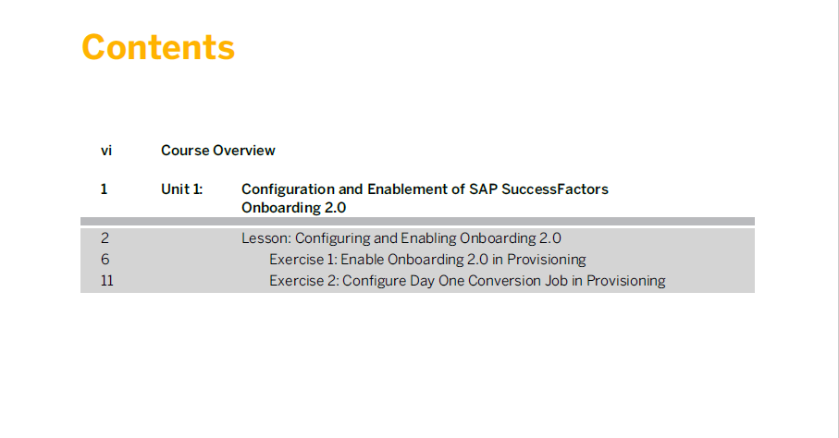Select bold page number 1 beside Unit 1
839x438 pixels.
tap(104, 189)
